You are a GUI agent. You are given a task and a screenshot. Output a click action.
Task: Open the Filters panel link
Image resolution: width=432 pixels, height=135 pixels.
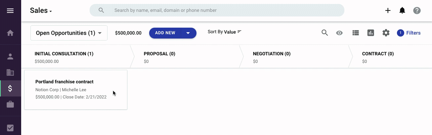tap(413, 33)
